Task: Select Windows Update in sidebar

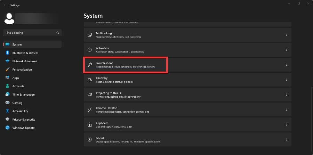Action: [23, 128]
